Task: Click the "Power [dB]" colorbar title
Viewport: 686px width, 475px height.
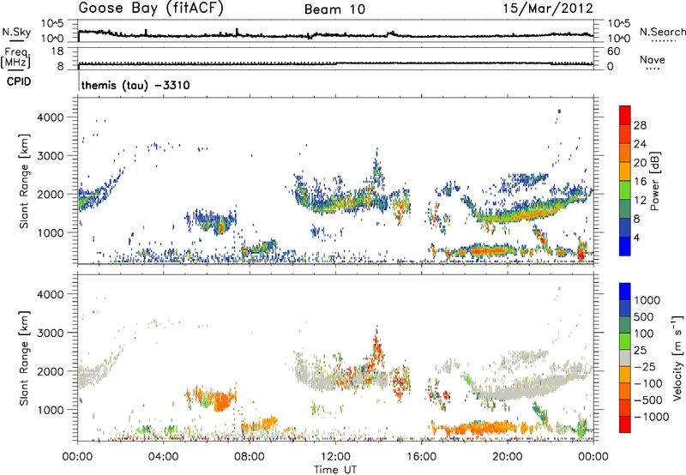Action: (x=655, y=181)
